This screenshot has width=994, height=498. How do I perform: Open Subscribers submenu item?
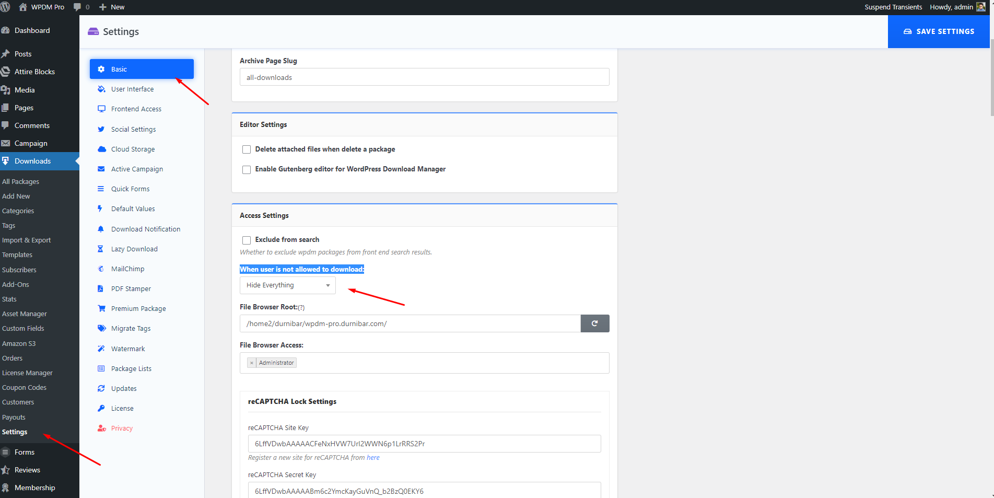pos(19,270)
